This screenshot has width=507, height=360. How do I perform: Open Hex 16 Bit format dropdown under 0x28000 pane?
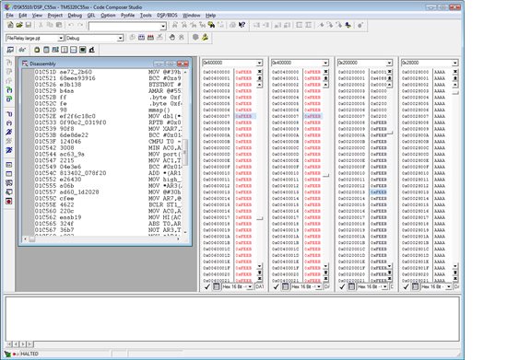tap(449, 286)
